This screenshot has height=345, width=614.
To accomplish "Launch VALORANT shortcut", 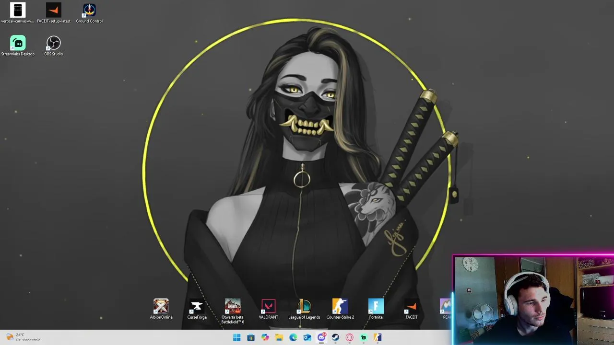I will point(268,309).
